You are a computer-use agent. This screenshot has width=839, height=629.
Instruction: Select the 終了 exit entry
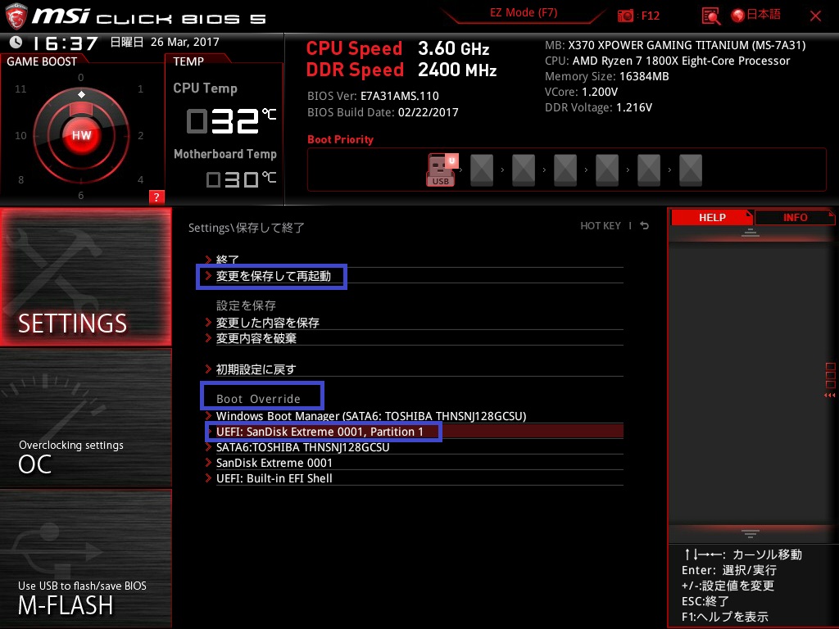coord(414,260)
